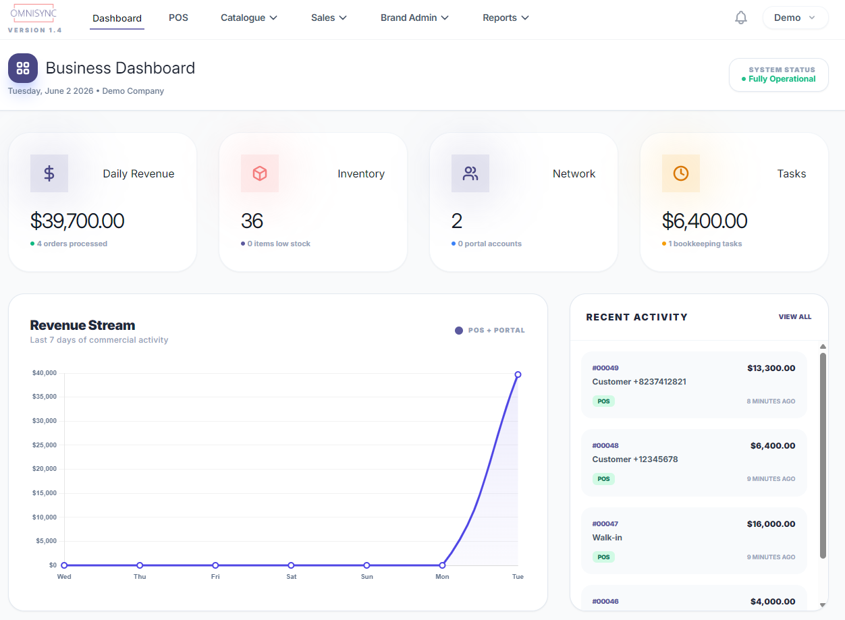Open the notifications bell
The height and width of the screenshot is (620, 845).
(741, 18)
